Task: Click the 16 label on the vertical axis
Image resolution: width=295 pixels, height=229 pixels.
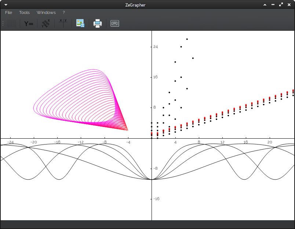Action: pos(156,77)
